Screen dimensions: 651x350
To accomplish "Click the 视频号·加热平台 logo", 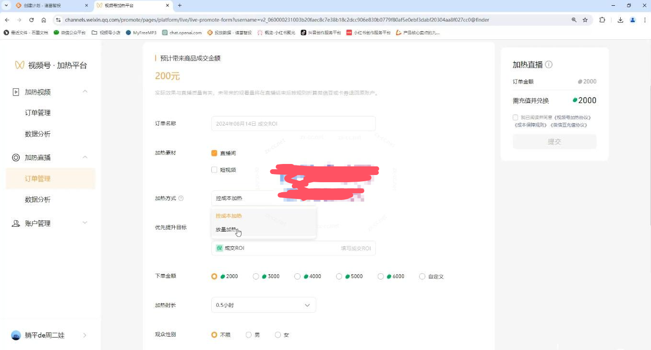I will pyautogui.click(x=51, y=65).
